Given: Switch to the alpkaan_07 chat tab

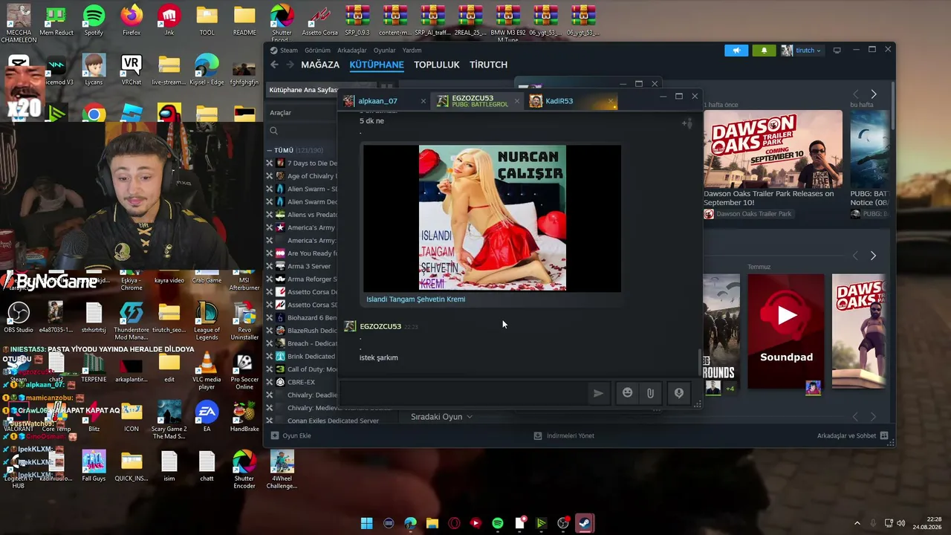Looking at the screenshot, I should tap(385, 101).
